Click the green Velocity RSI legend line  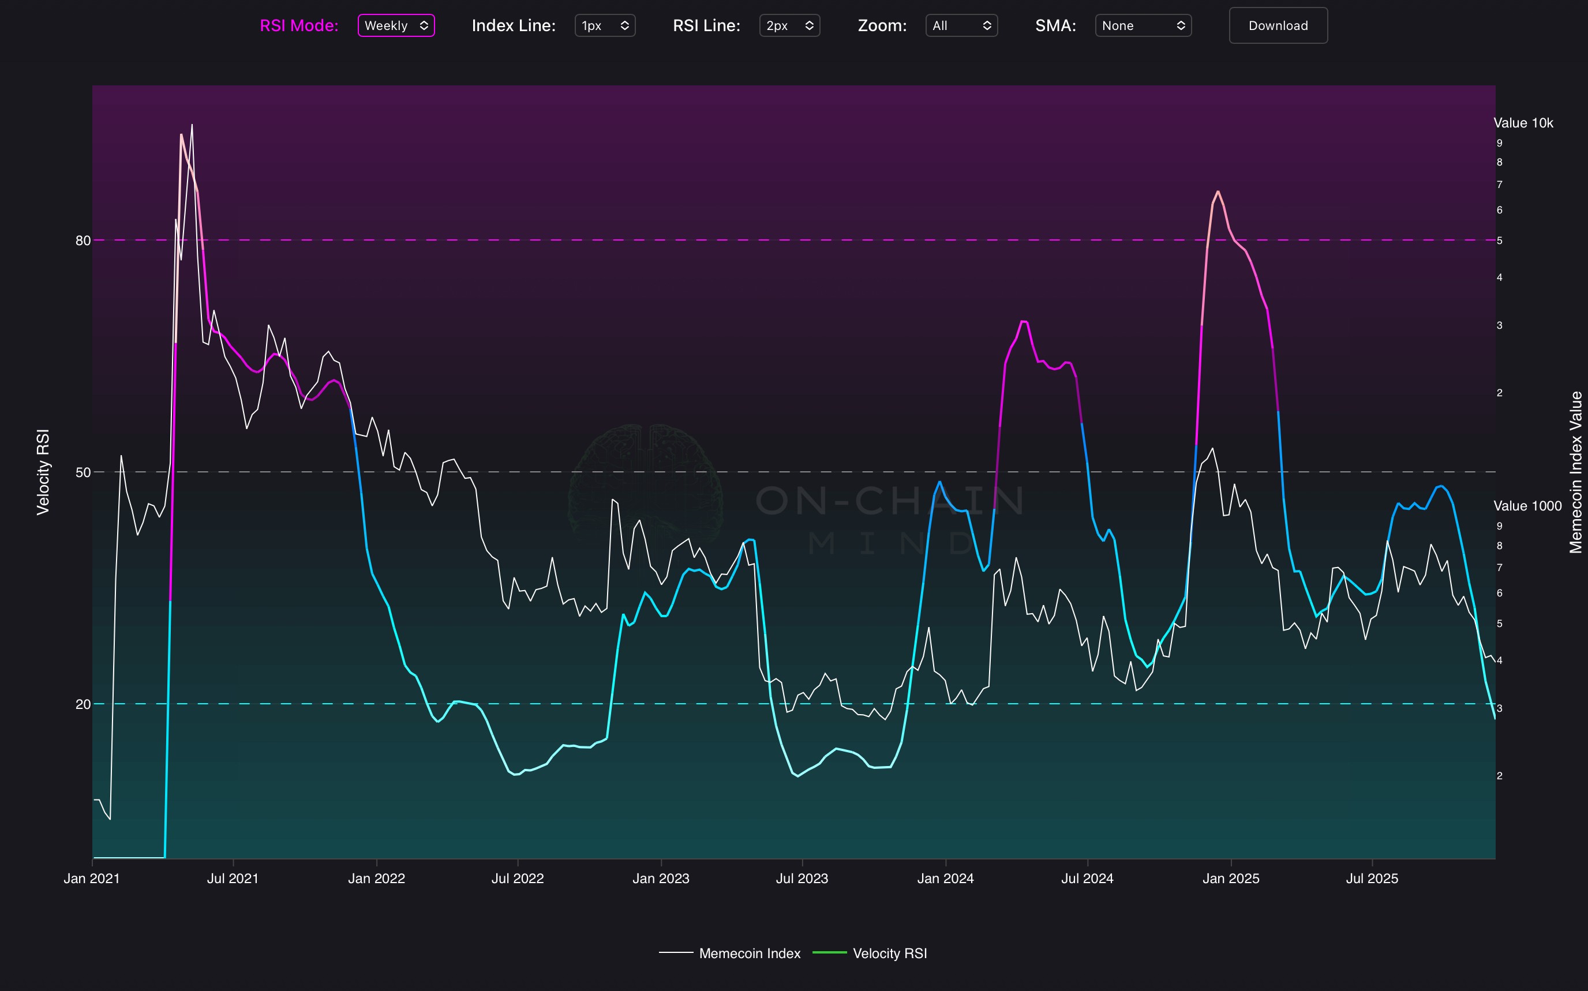(829, 952)
